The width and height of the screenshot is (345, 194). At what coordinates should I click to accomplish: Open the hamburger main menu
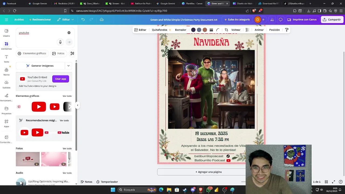tap(6, 20)
